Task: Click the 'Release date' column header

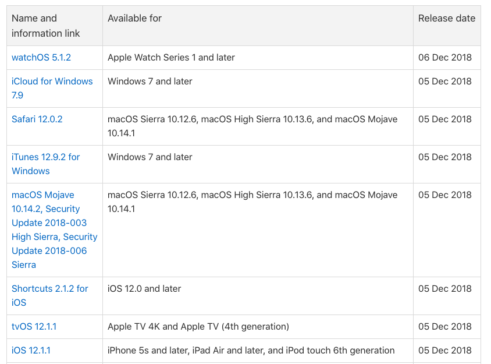Action: [447, 18]
